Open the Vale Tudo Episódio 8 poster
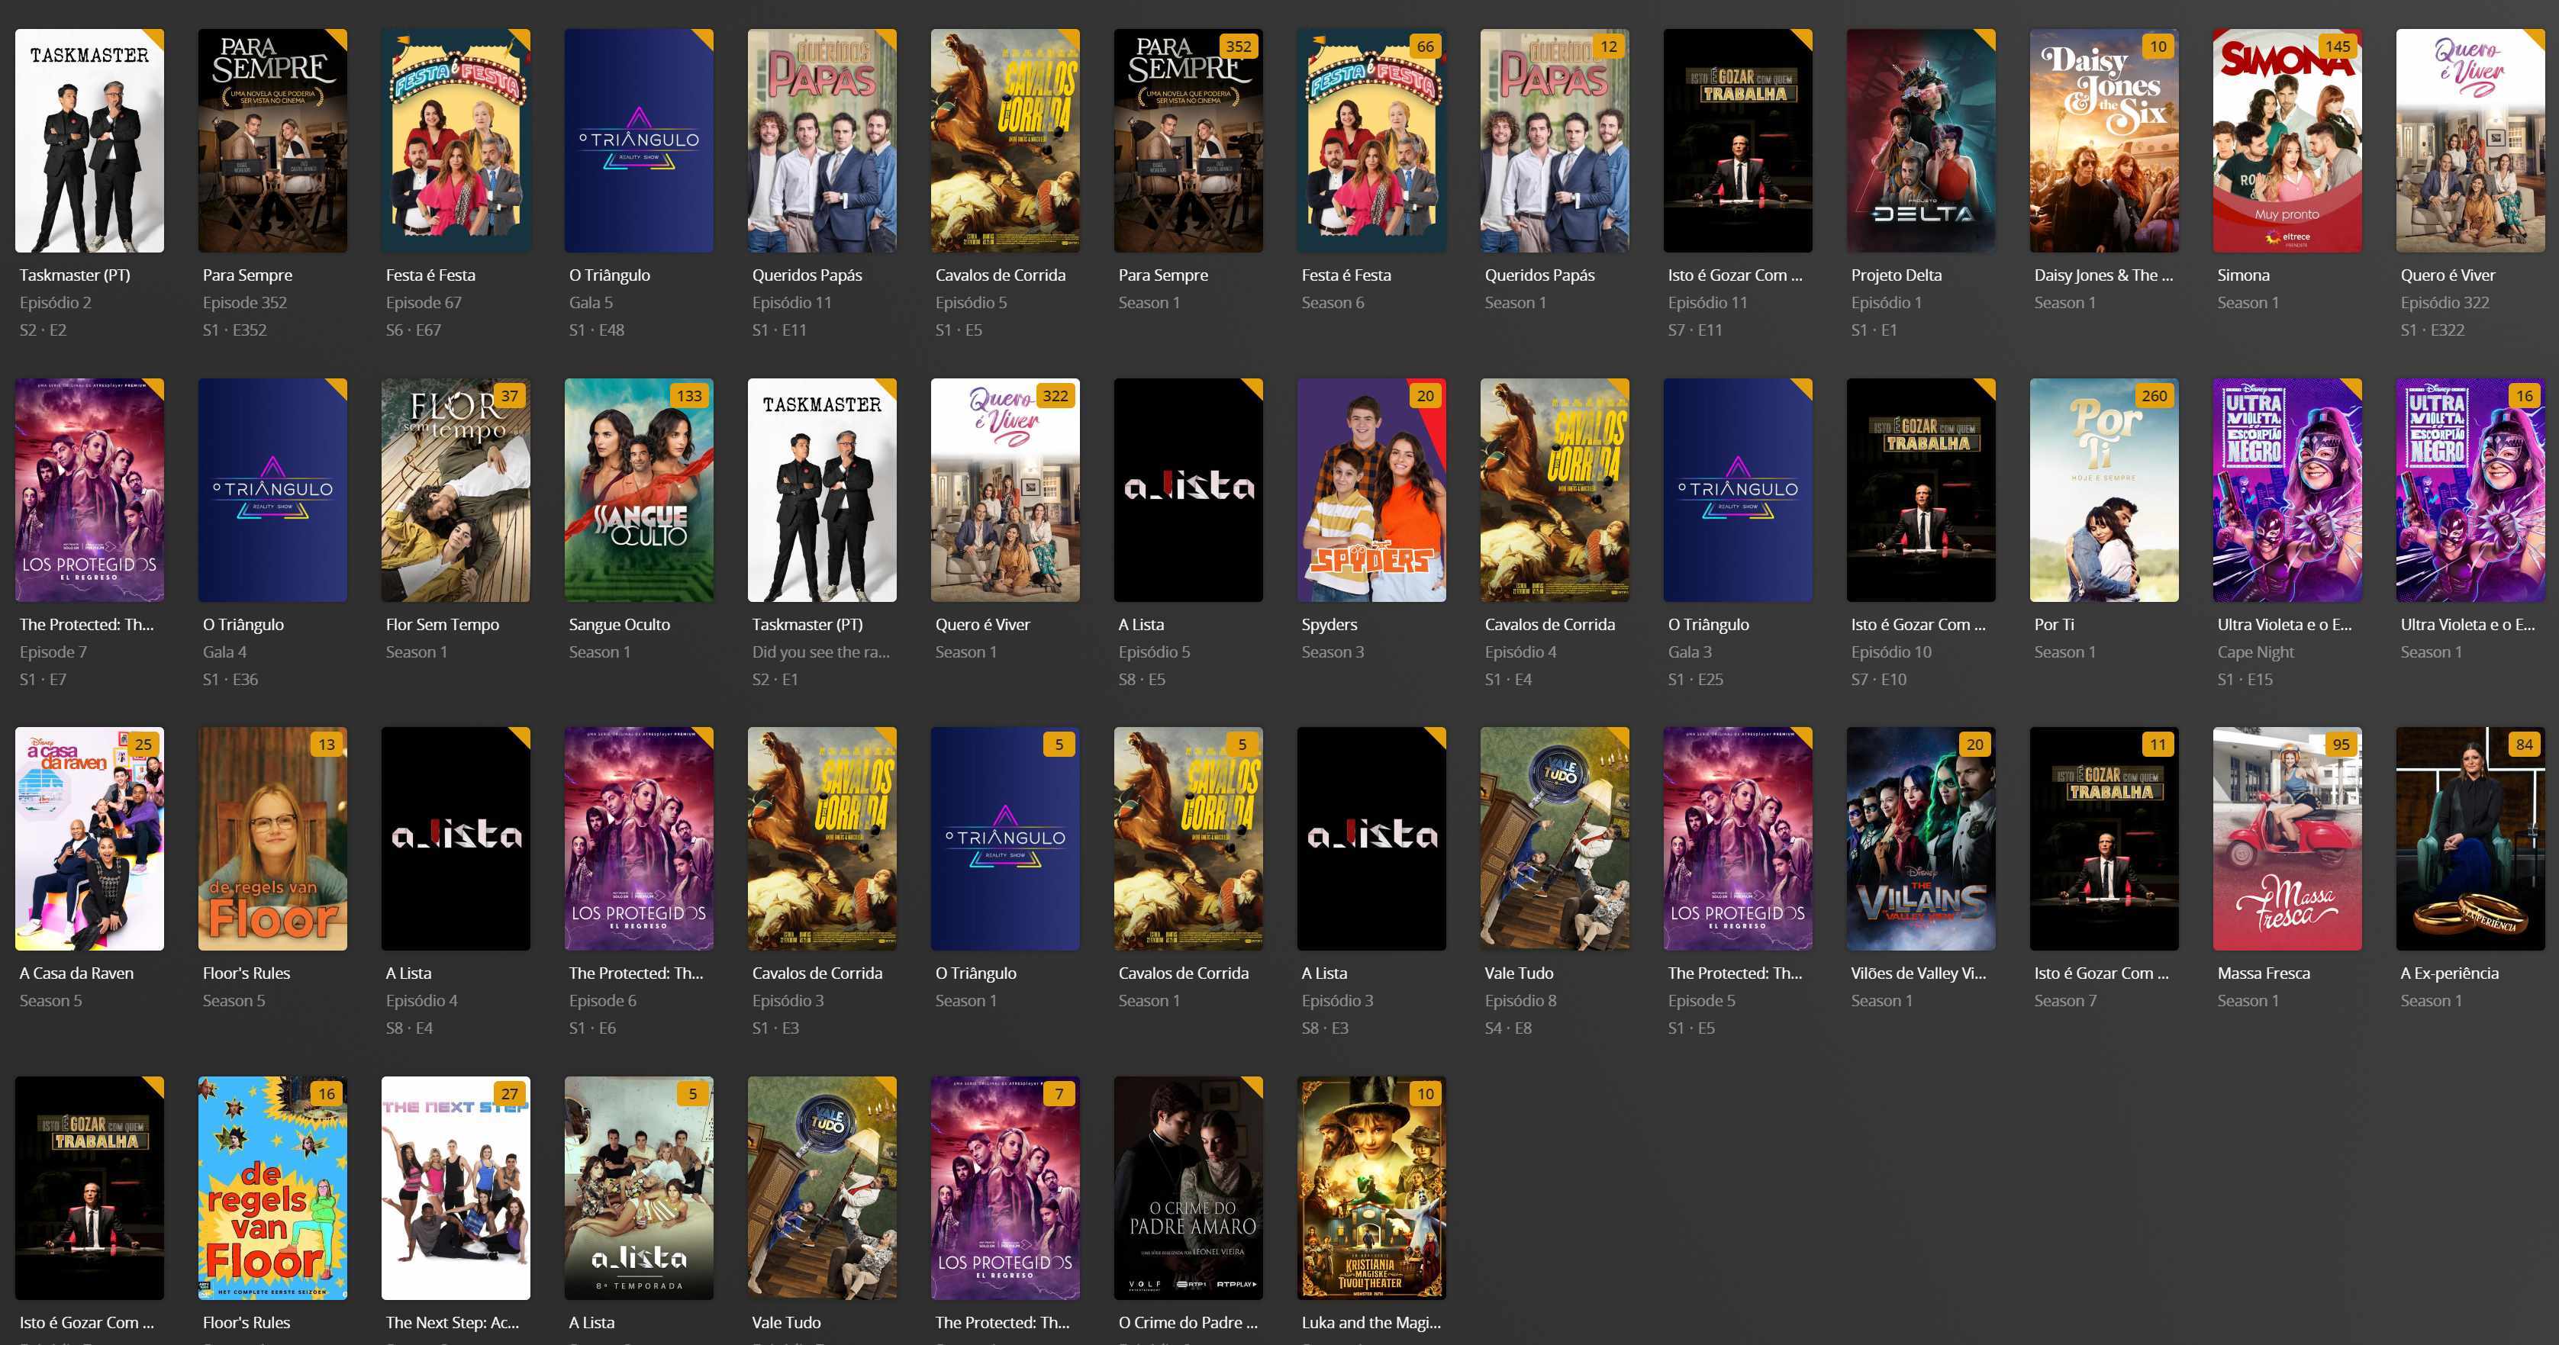 (x=1555, y=838)
